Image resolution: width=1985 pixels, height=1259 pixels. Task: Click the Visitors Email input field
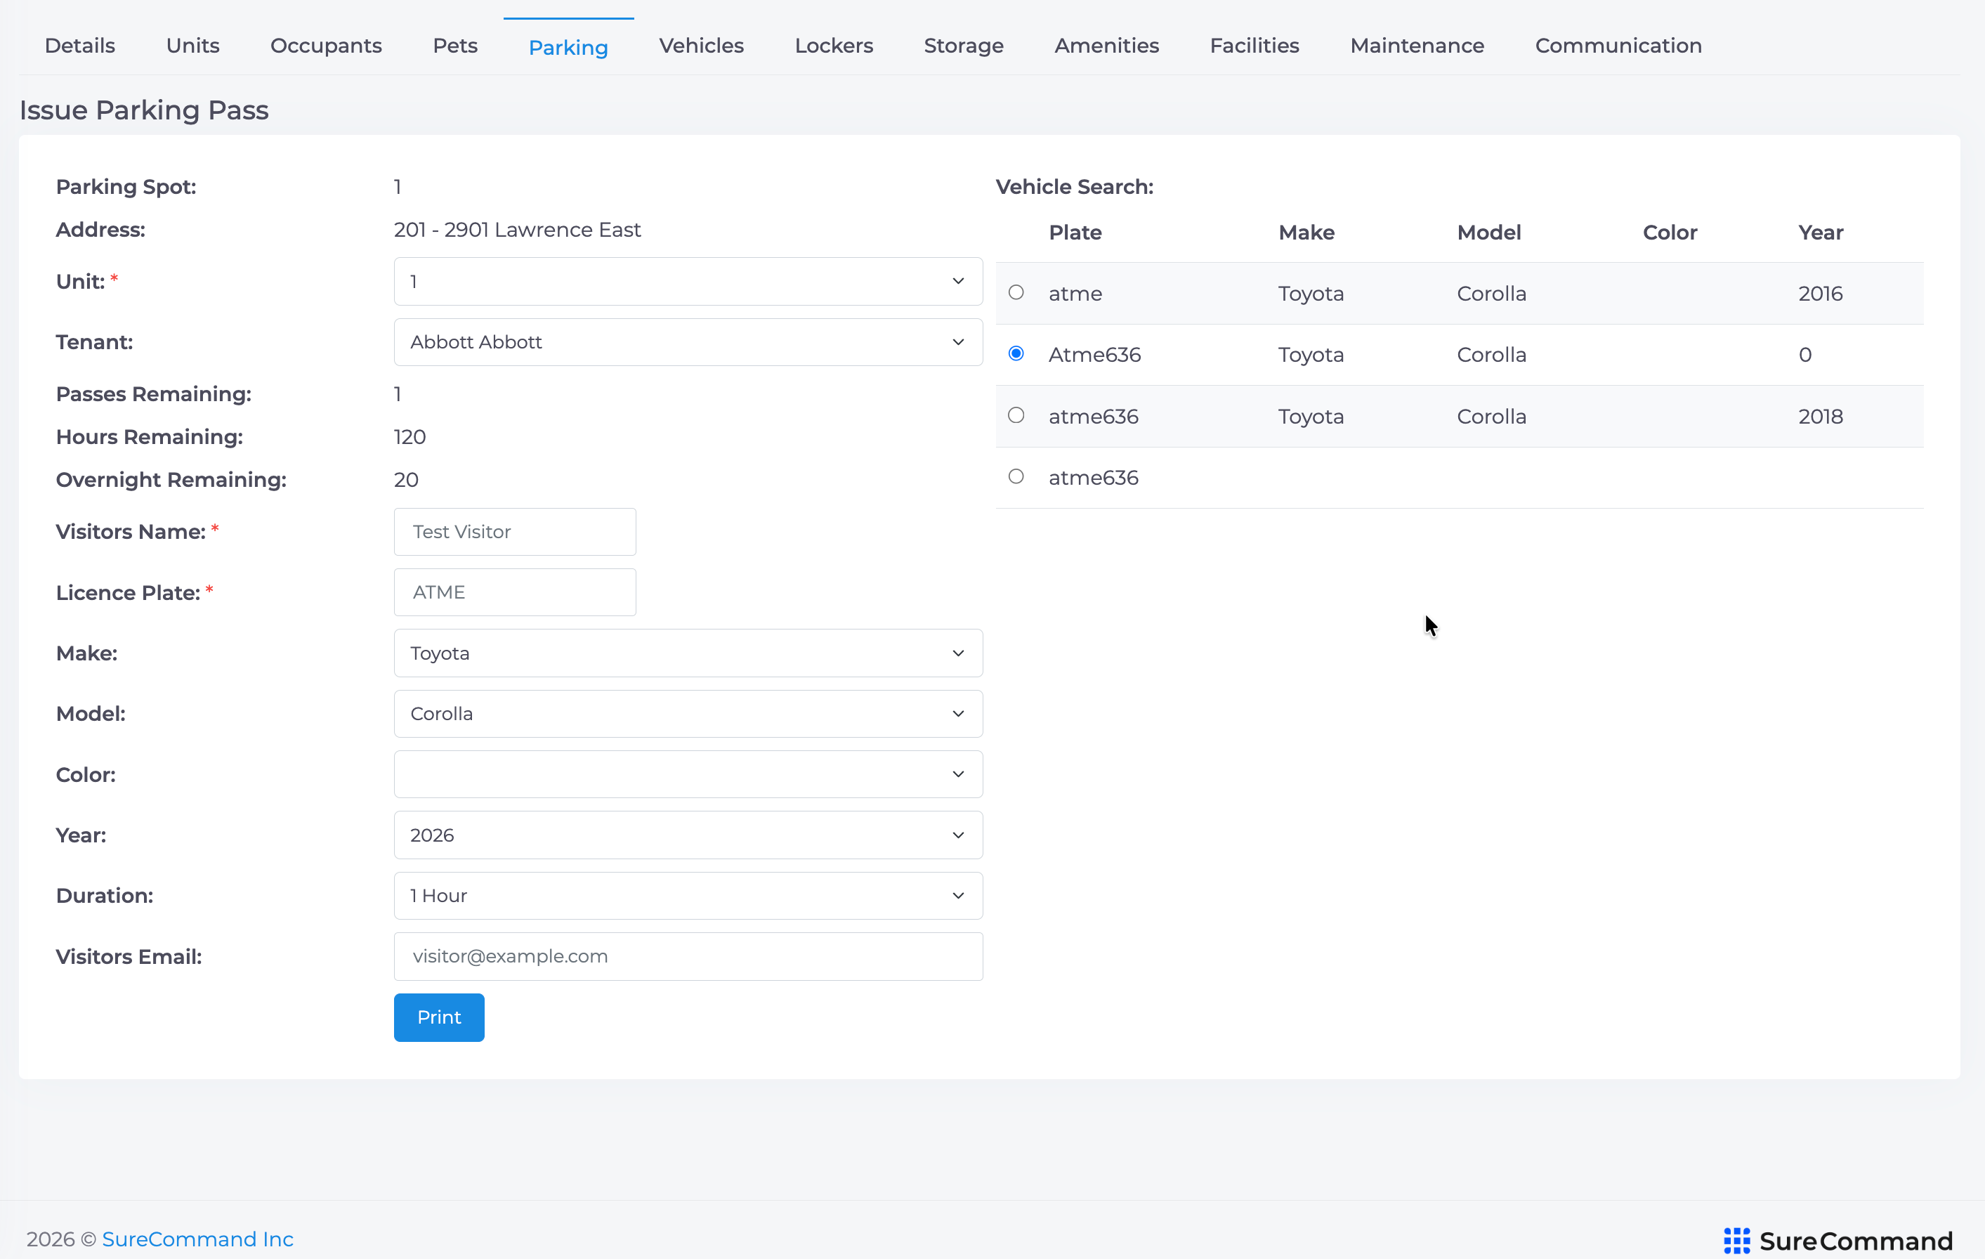tap(688, 956)
